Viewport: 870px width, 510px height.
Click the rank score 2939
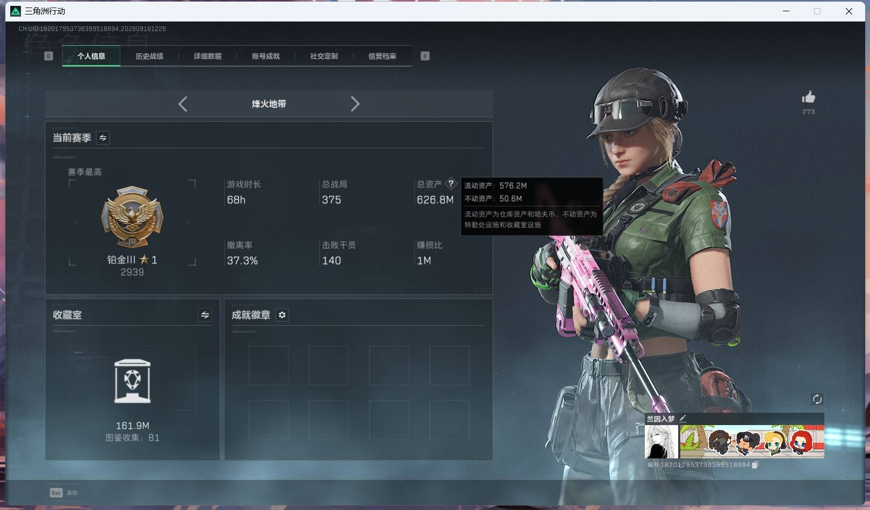[132, 272]
